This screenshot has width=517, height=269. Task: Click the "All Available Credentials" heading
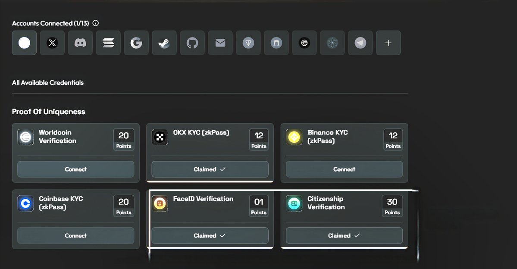(x=48, y=83)
